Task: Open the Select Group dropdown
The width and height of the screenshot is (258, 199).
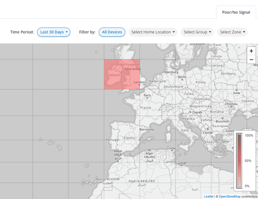Action: [x=197, y=32]
